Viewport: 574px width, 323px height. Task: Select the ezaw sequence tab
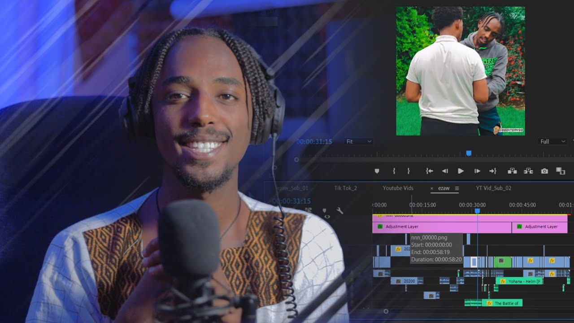tap(444, 188)
